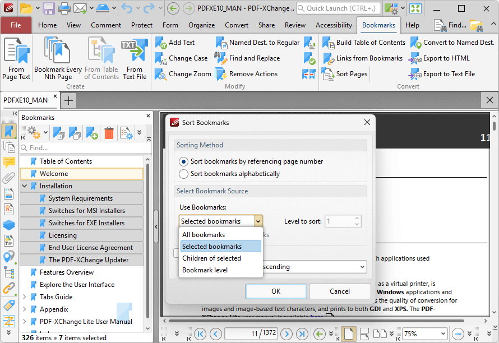Click the Find ribbon button

450,25
